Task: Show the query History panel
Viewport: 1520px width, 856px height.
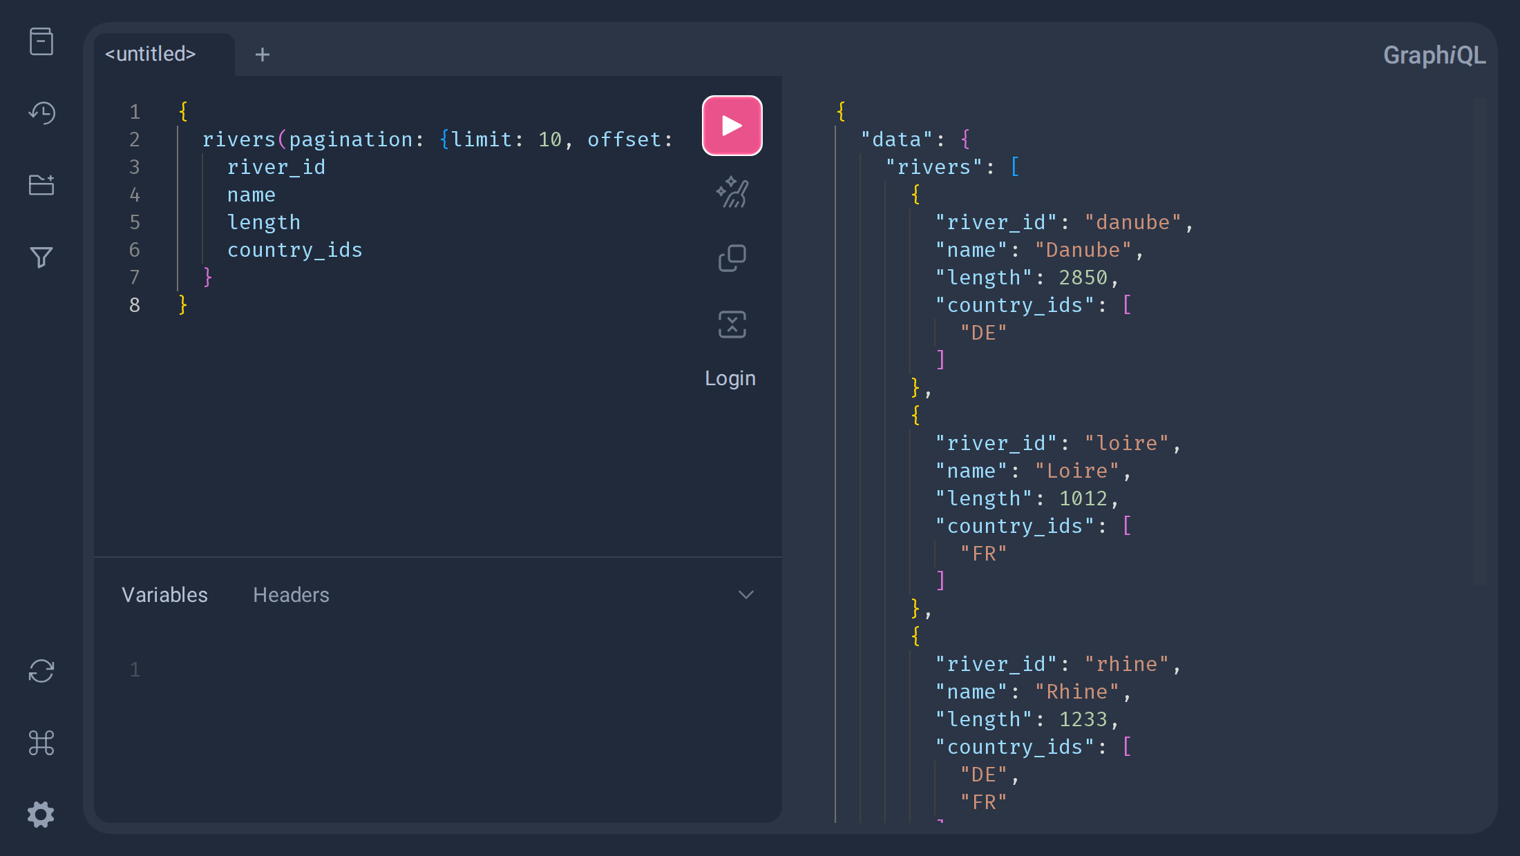Action: (x=41, y=113)
